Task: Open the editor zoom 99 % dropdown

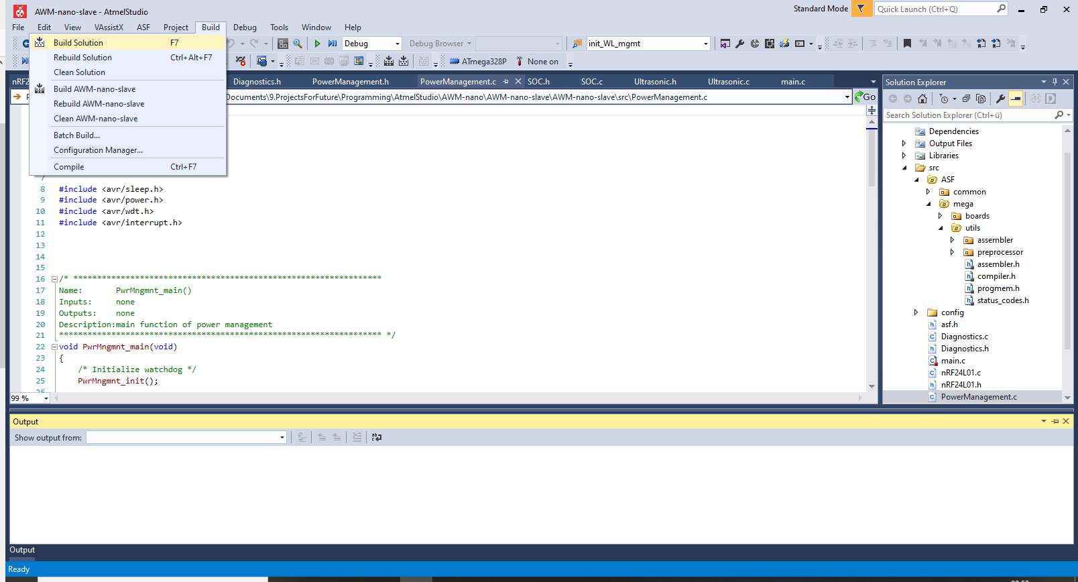Action: click(46, 398)
